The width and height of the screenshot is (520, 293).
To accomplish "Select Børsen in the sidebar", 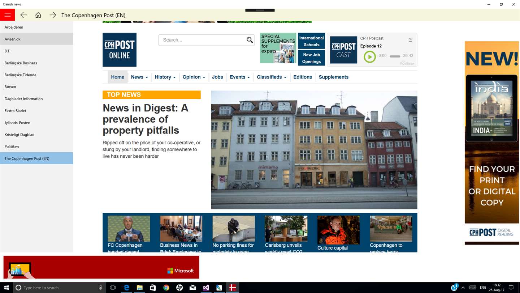I will tap(36, 87).
